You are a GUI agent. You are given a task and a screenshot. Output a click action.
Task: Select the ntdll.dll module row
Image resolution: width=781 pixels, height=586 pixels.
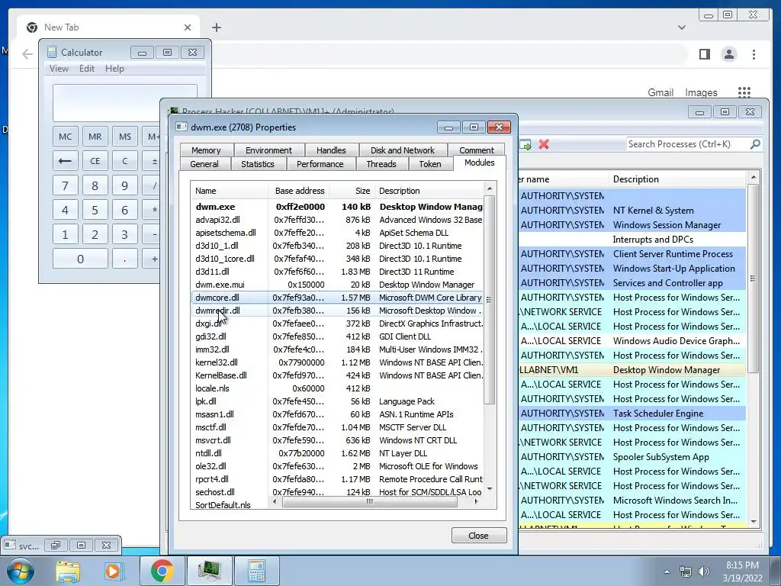coord(337,453)
